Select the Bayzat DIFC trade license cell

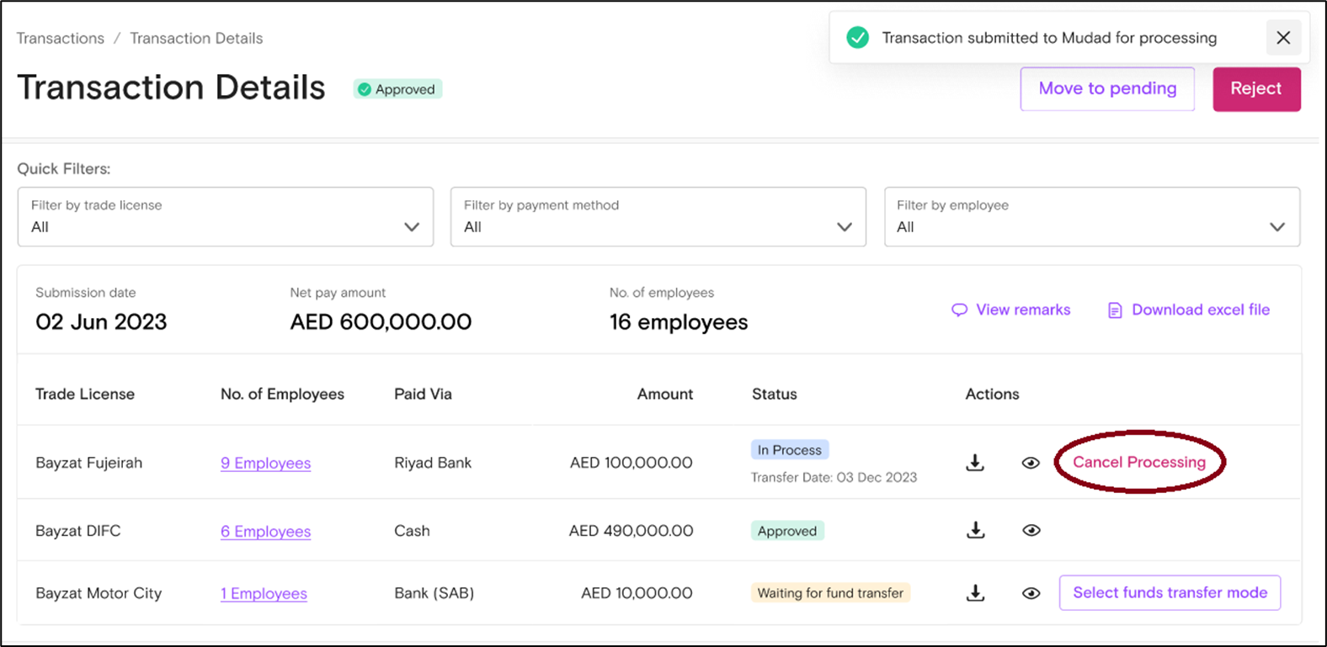click(78, 531)
